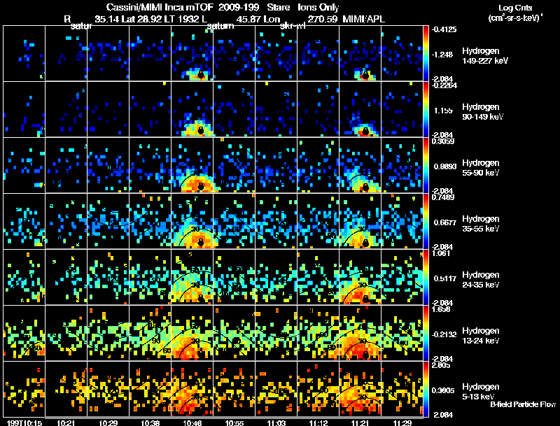Click the Hydrogen 13-24 keV row label
This screenshot has height=426, width=560.
tap(481, 336)
